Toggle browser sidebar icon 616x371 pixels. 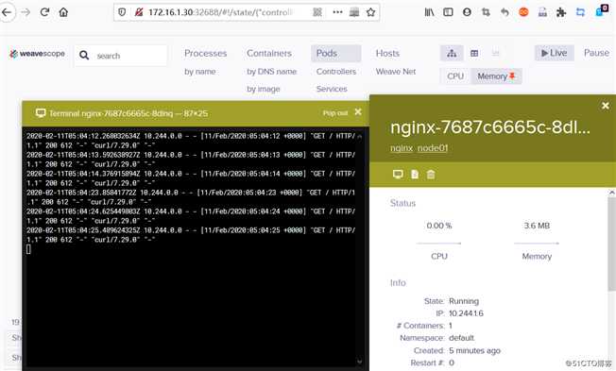pos(448,12)
